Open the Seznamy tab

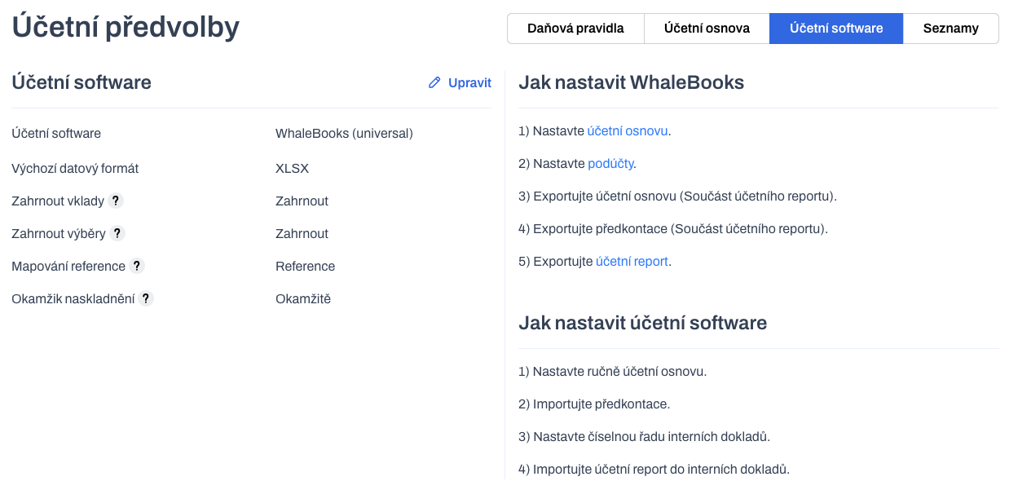pyautogui.click(x=951, y=29)
